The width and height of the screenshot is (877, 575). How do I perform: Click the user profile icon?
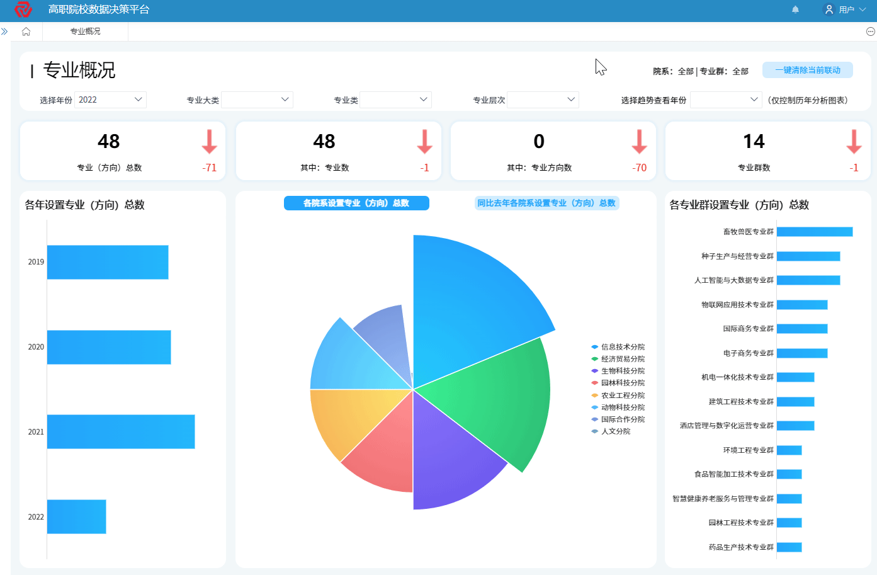click(829, 9)
